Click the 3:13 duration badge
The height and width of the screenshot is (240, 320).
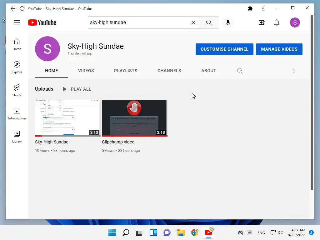pyautogui.click(x=94, y=132)
